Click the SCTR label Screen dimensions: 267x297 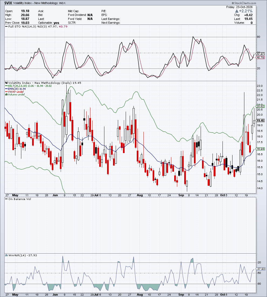[x=72, y=23]
